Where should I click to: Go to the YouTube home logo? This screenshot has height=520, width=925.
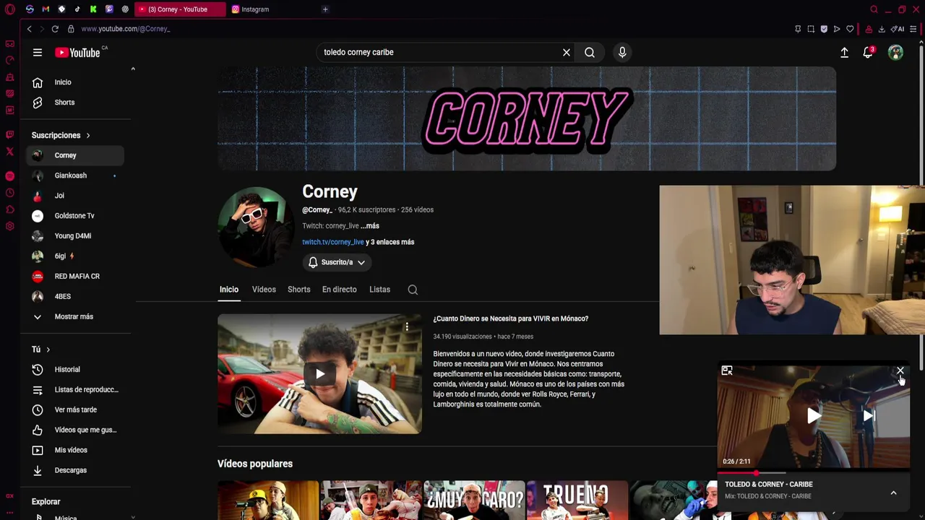77,52
